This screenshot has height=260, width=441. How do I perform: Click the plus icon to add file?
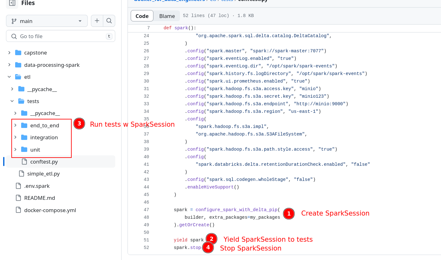point(97,21)
